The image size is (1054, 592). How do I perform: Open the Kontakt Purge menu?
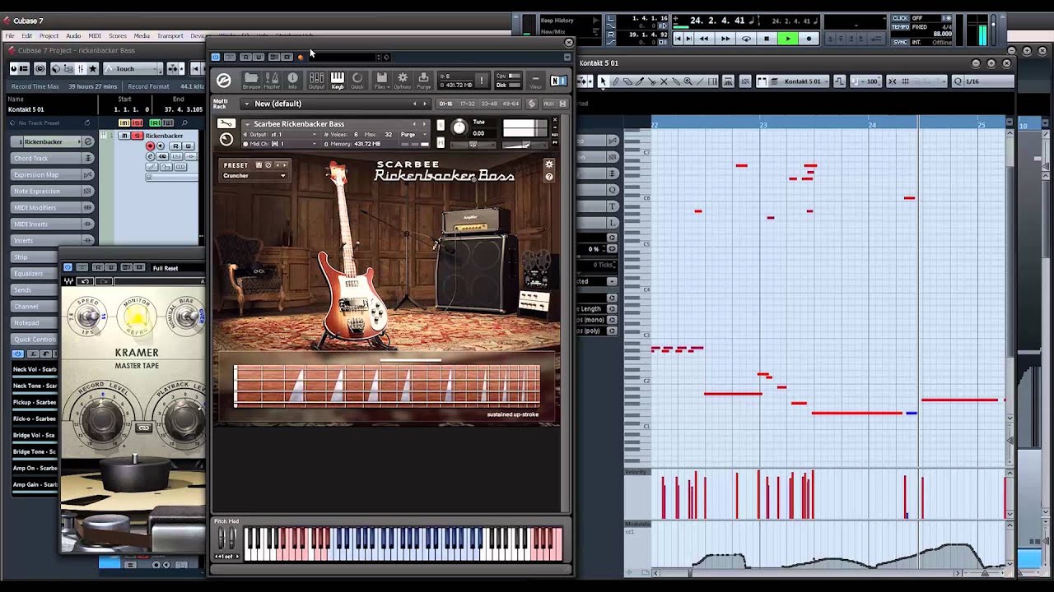(423, 80)
